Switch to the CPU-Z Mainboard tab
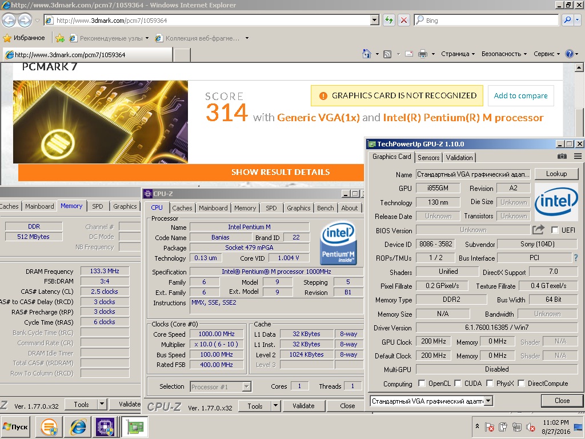This screenshot has width=585, height=439. [x=213, y=208]
